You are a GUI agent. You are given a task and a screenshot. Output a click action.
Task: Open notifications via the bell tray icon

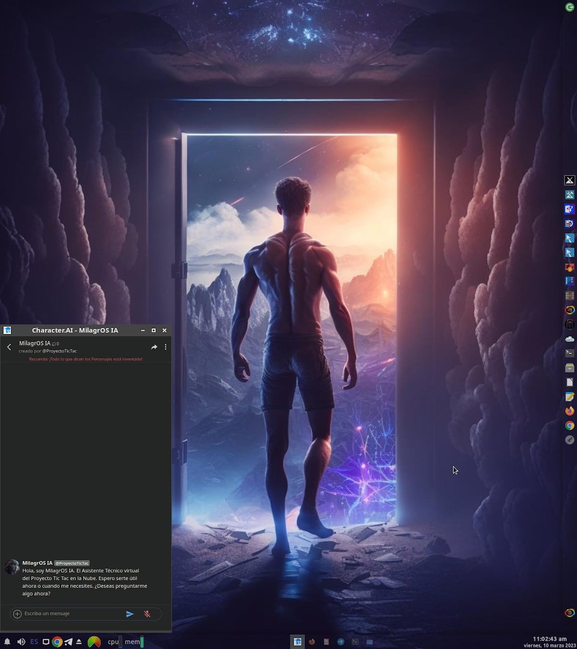pos(7,642)
